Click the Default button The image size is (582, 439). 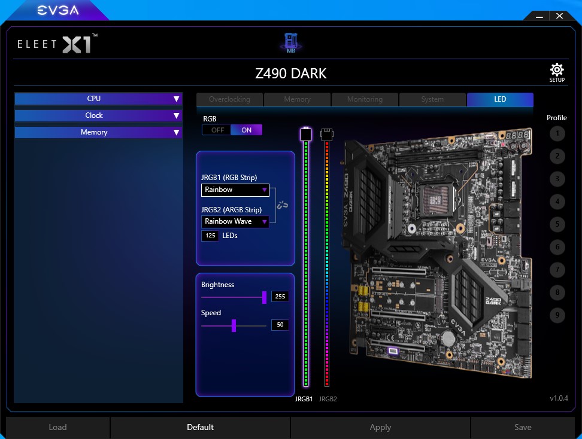pyautogui.click(x=200, y=427)
